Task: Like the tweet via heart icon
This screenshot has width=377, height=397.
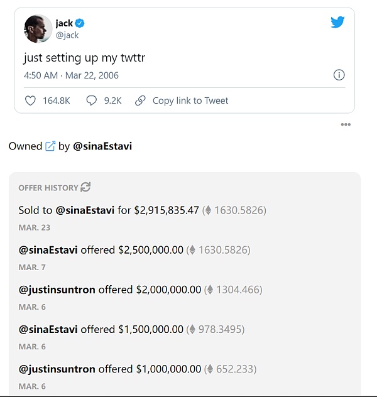Action: (30, 101)
